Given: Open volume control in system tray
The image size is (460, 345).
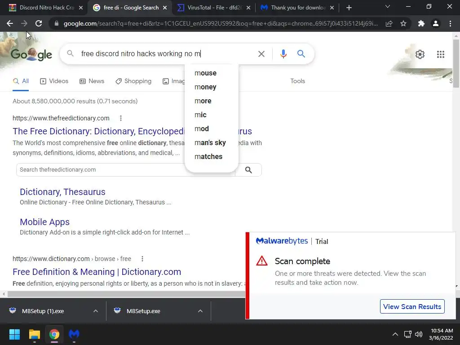Looking at the screenshot, I should tap(419, 334).
